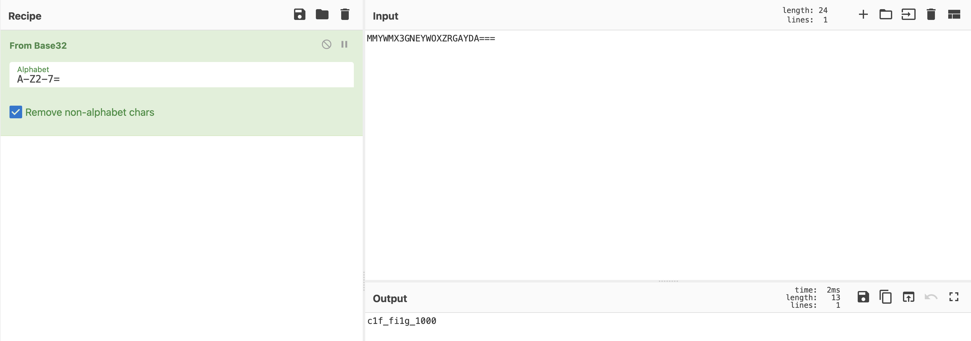Click inside the Base32 input text

[430, 38]
